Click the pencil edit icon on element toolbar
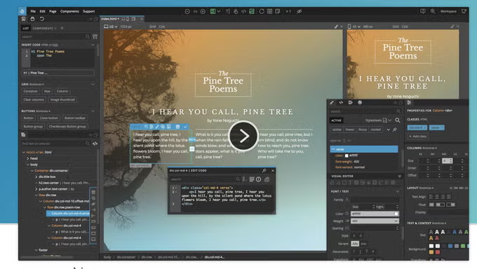Viewport: 477px width, 269px height. [x=157, y=127]
